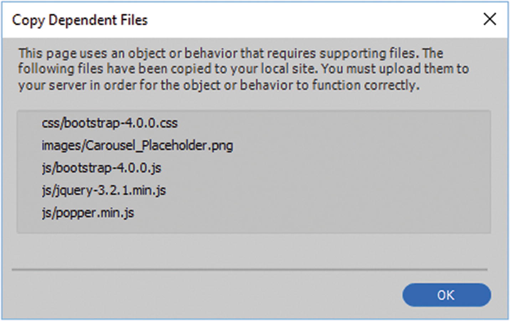Choose the carousel placeholder image entry
510x321 pixels.
(x=137, y=146)
